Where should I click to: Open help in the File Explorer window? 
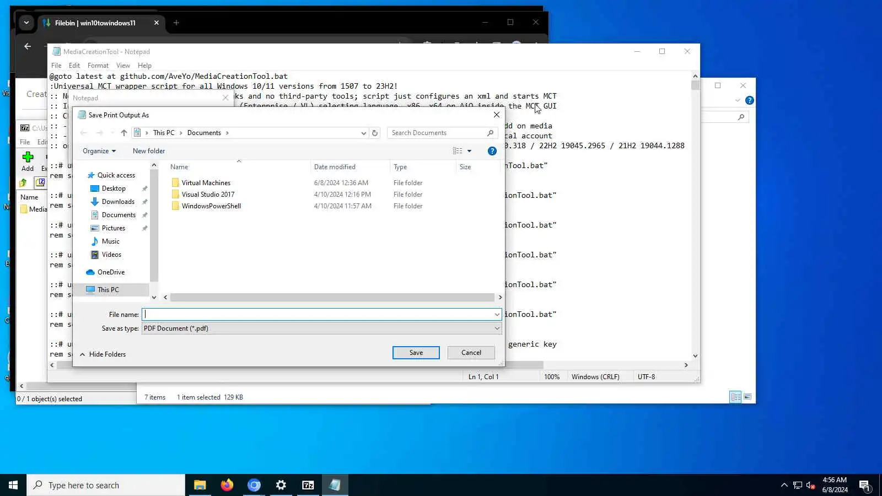pyautogui.click(x=750, y=100)
